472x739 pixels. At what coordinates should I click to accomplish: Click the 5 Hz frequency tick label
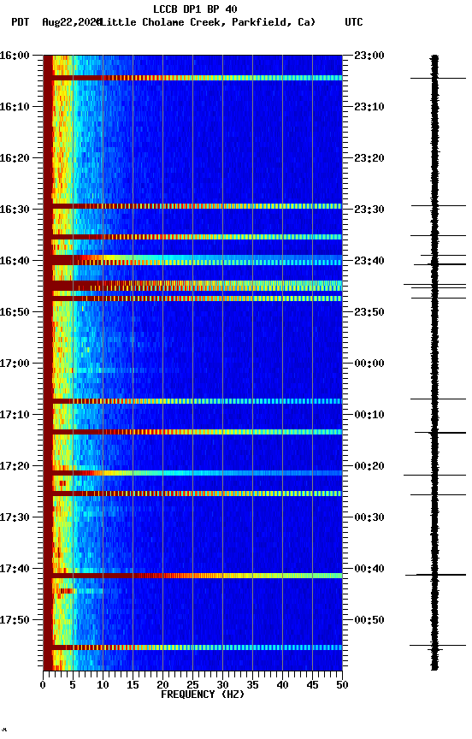click(73, 685)
